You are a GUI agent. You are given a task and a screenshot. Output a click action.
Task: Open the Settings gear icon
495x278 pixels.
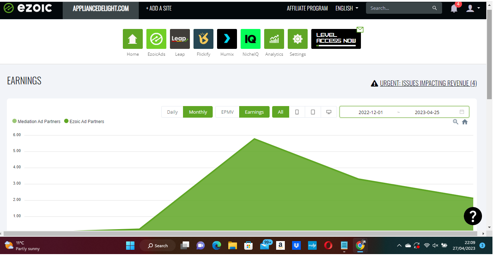coord(298,39)
